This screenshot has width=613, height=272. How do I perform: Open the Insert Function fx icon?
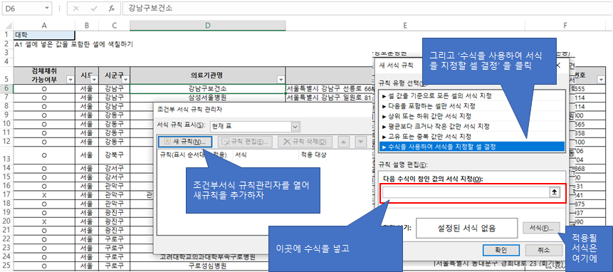click(111, 9)
